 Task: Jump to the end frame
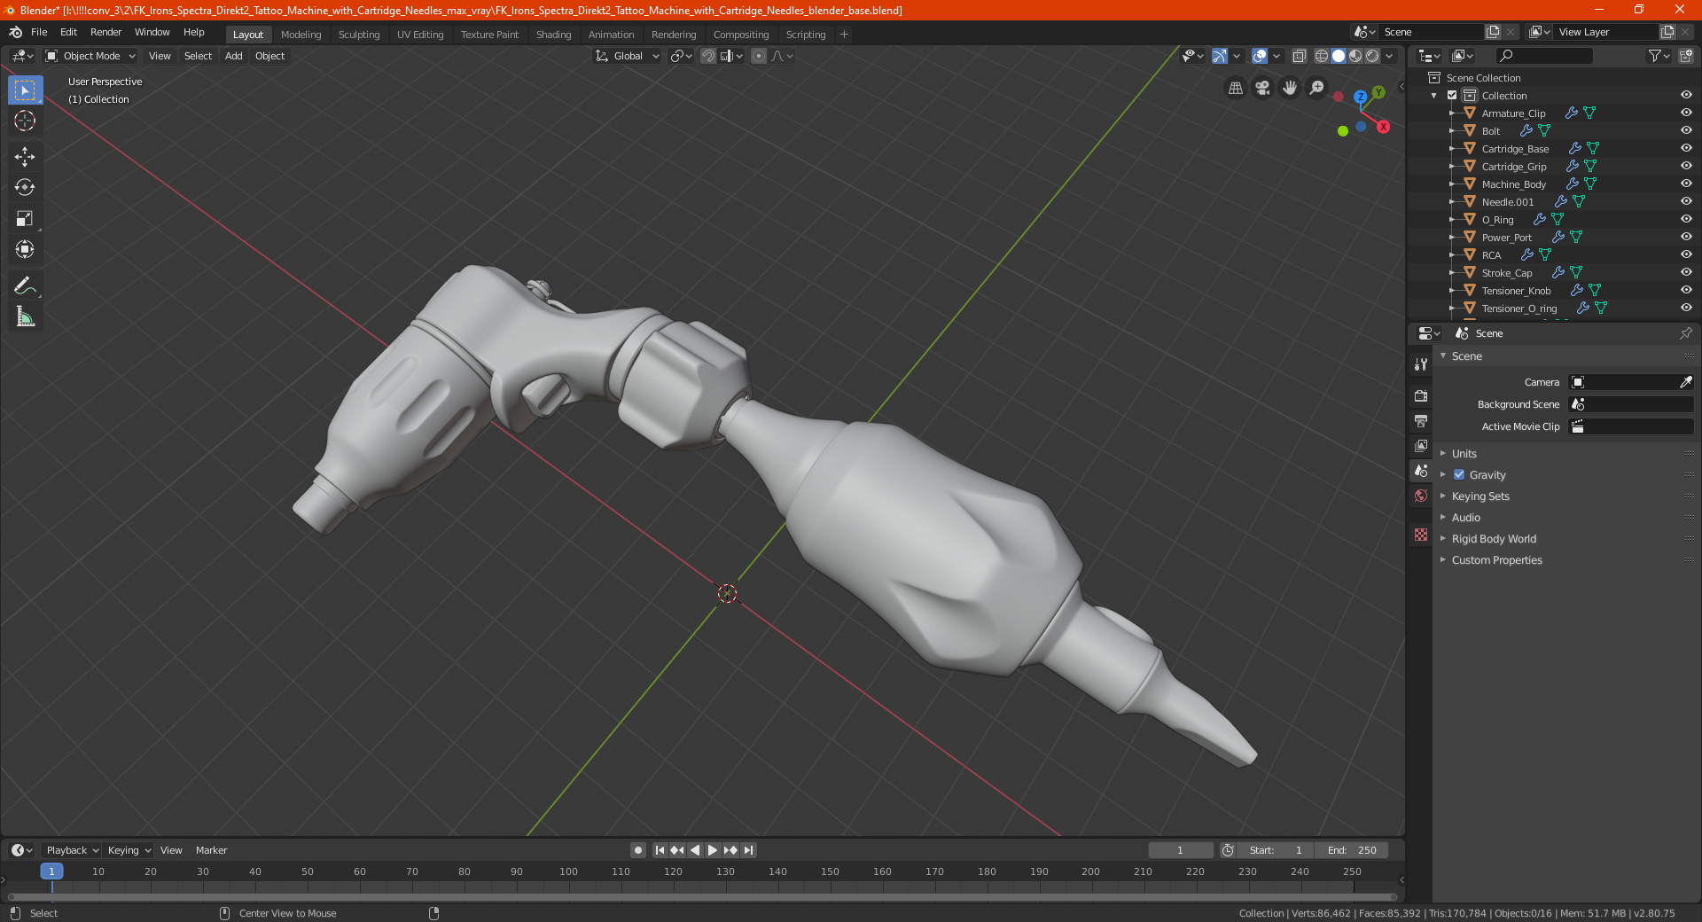click(x=748, y=850)
